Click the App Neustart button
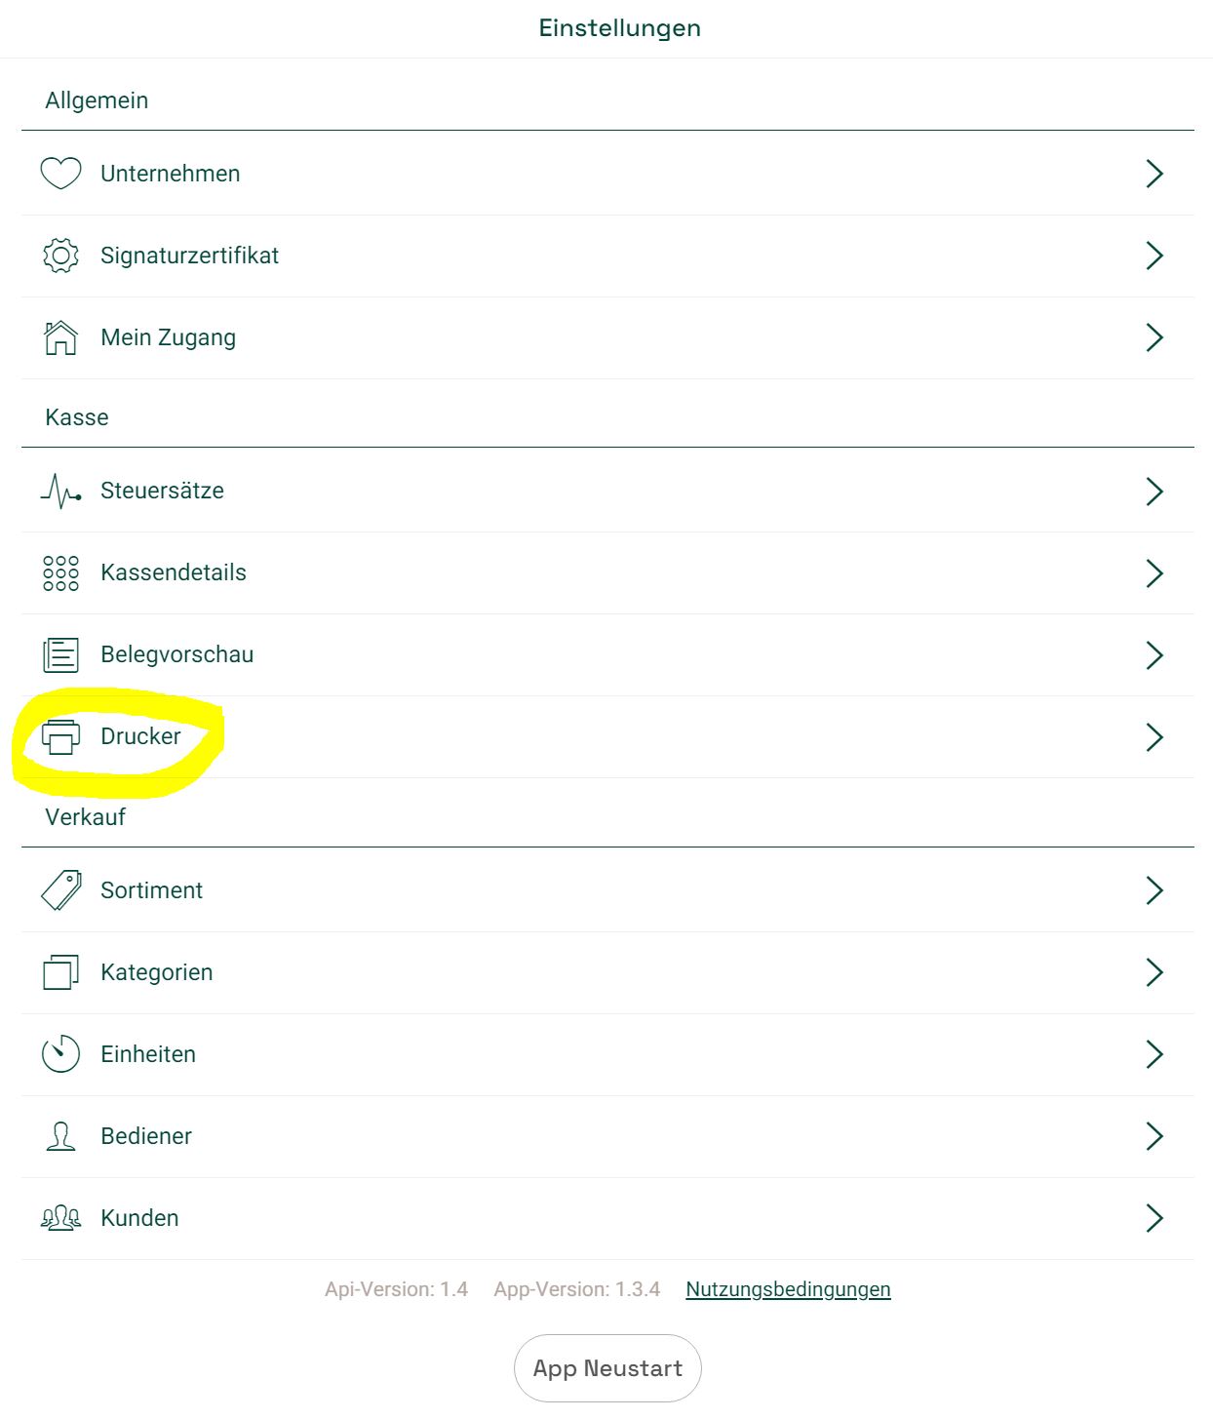This screenshot has width=1213, height=1419. click(607, 1368)
